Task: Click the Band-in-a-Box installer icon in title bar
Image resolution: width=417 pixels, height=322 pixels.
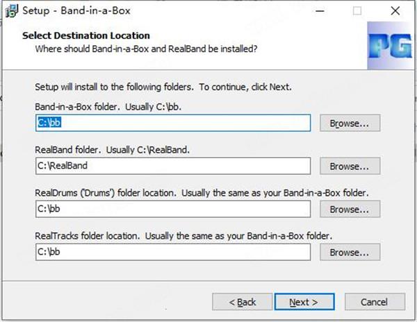Action: [x=12, y=11]
